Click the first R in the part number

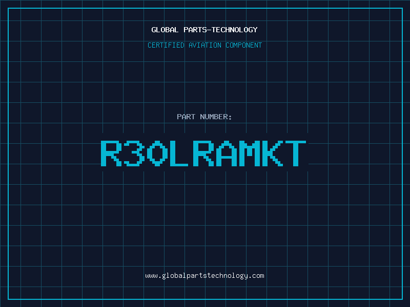click(x=111, y=153)
